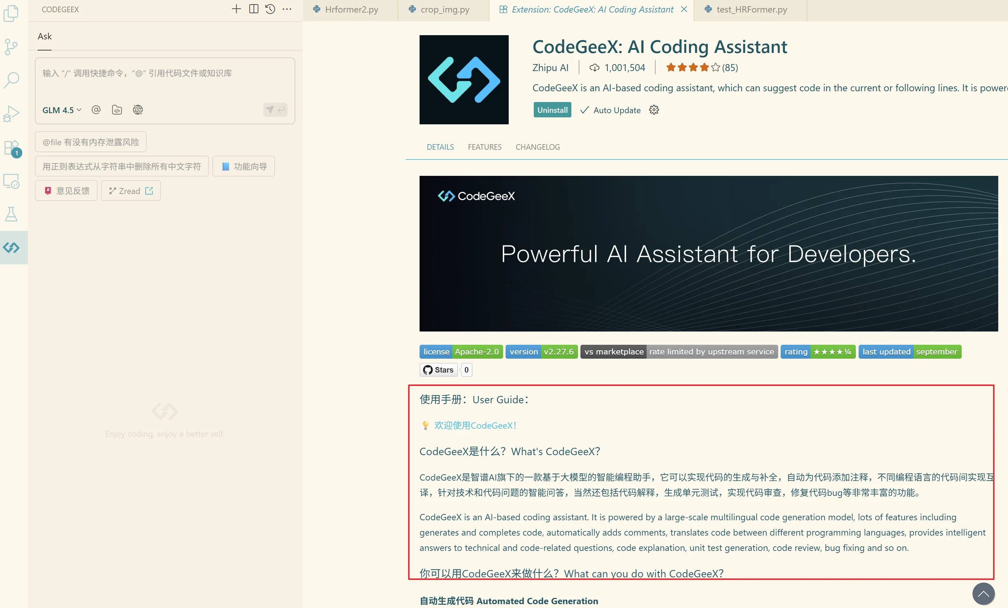The width and height of the screenshot is (1008, 608).
Task: Open the Run and Debug view
Action: coord(11,114)
